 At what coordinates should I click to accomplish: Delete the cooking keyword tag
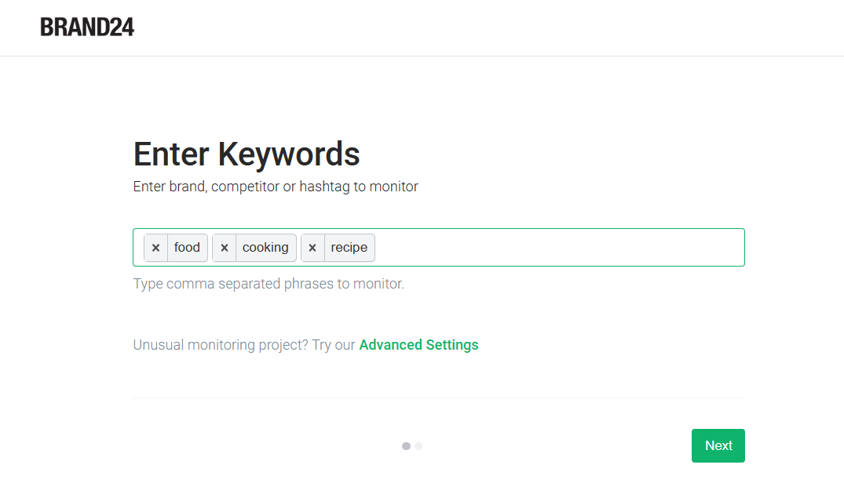pos(224,248)
